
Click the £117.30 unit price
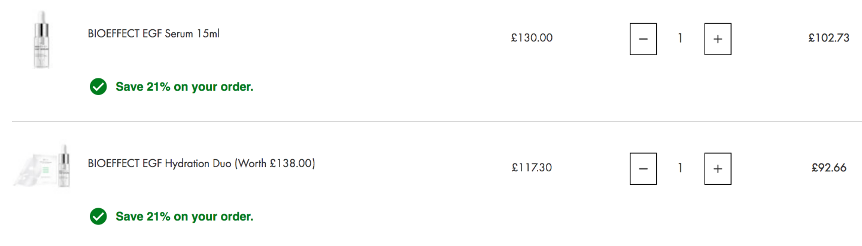click(532, 168)
